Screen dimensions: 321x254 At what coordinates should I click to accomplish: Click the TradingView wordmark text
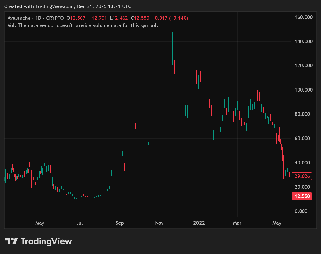[x=46, y=241]
